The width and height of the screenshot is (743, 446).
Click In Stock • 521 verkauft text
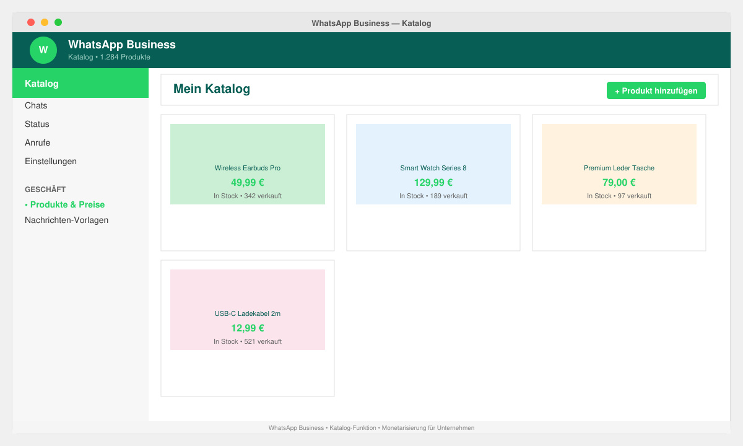pos(248,341)
